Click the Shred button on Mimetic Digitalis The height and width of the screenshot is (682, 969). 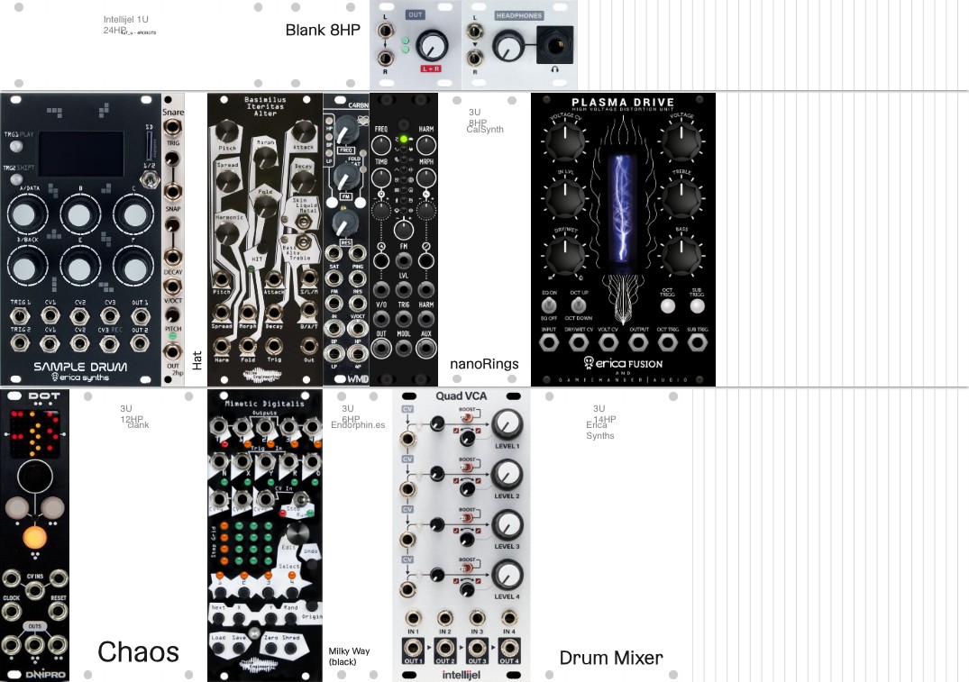tap(291, 648)
